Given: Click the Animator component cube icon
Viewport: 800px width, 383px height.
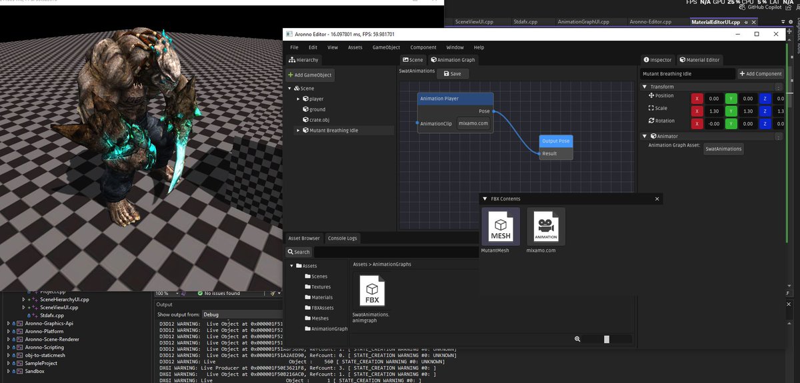Looking at the screenshot, I should pyautogui.click(x=653, y=136).
